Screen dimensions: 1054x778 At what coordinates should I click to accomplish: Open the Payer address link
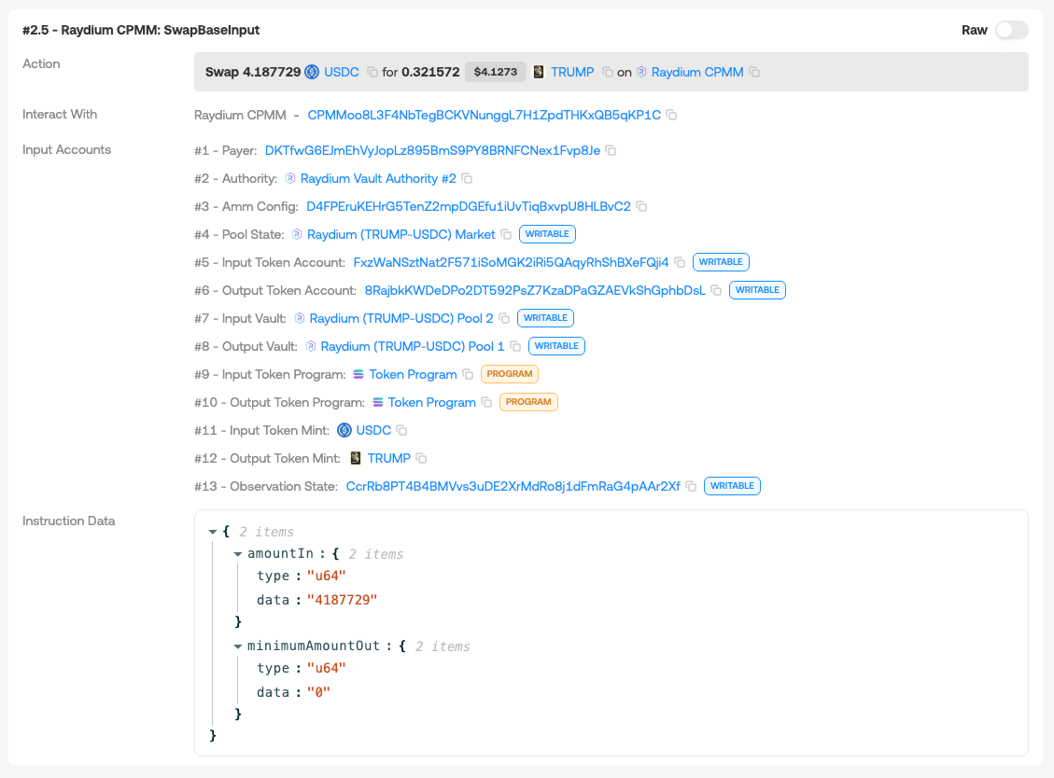click(432, 150)
